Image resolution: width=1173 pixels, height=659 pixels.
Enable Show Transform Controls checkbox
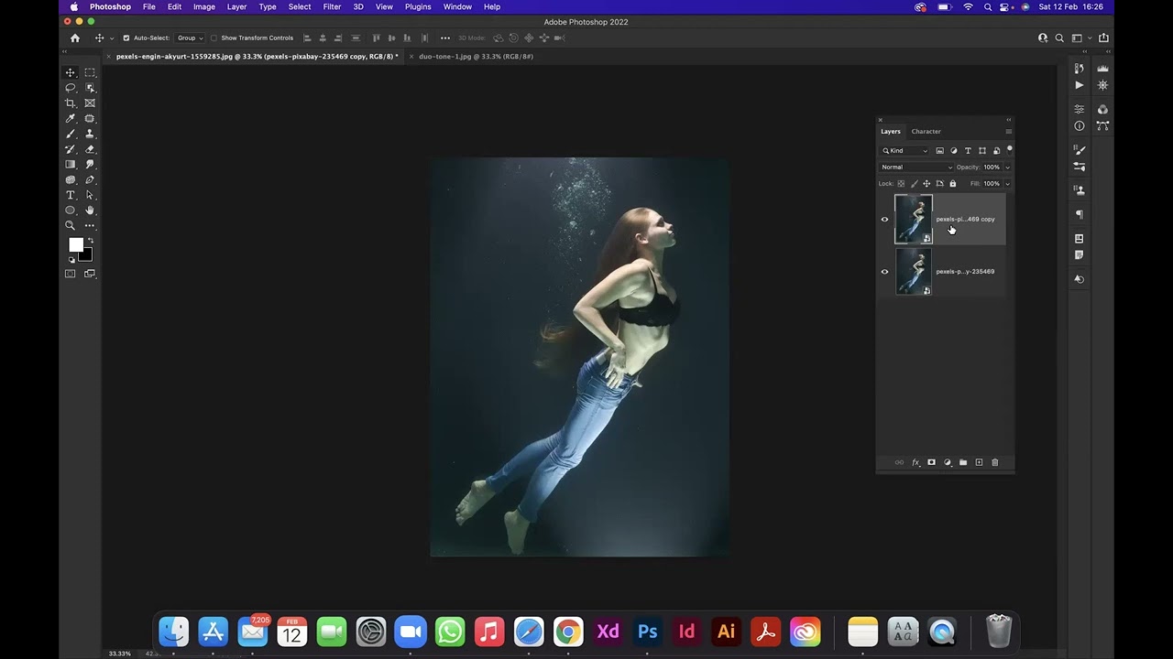coord(214,38)
